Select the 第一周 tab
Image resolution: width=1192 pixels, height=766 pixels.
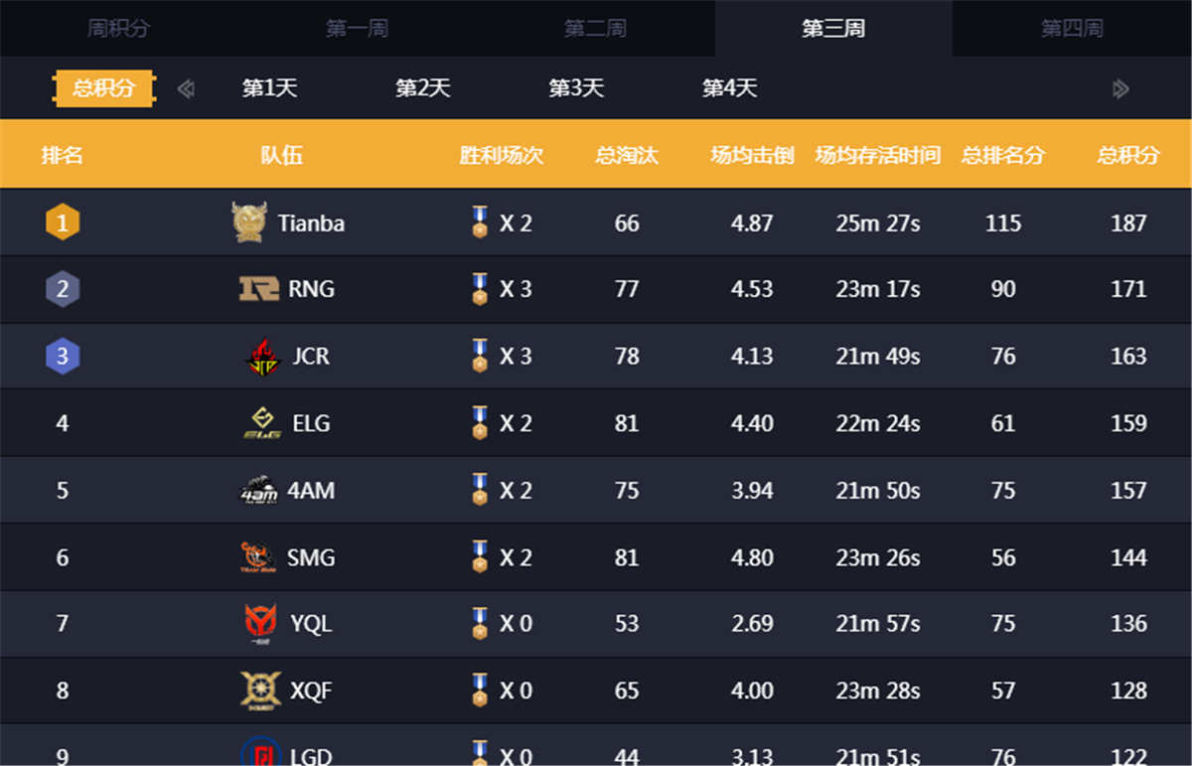coord(357,28)
